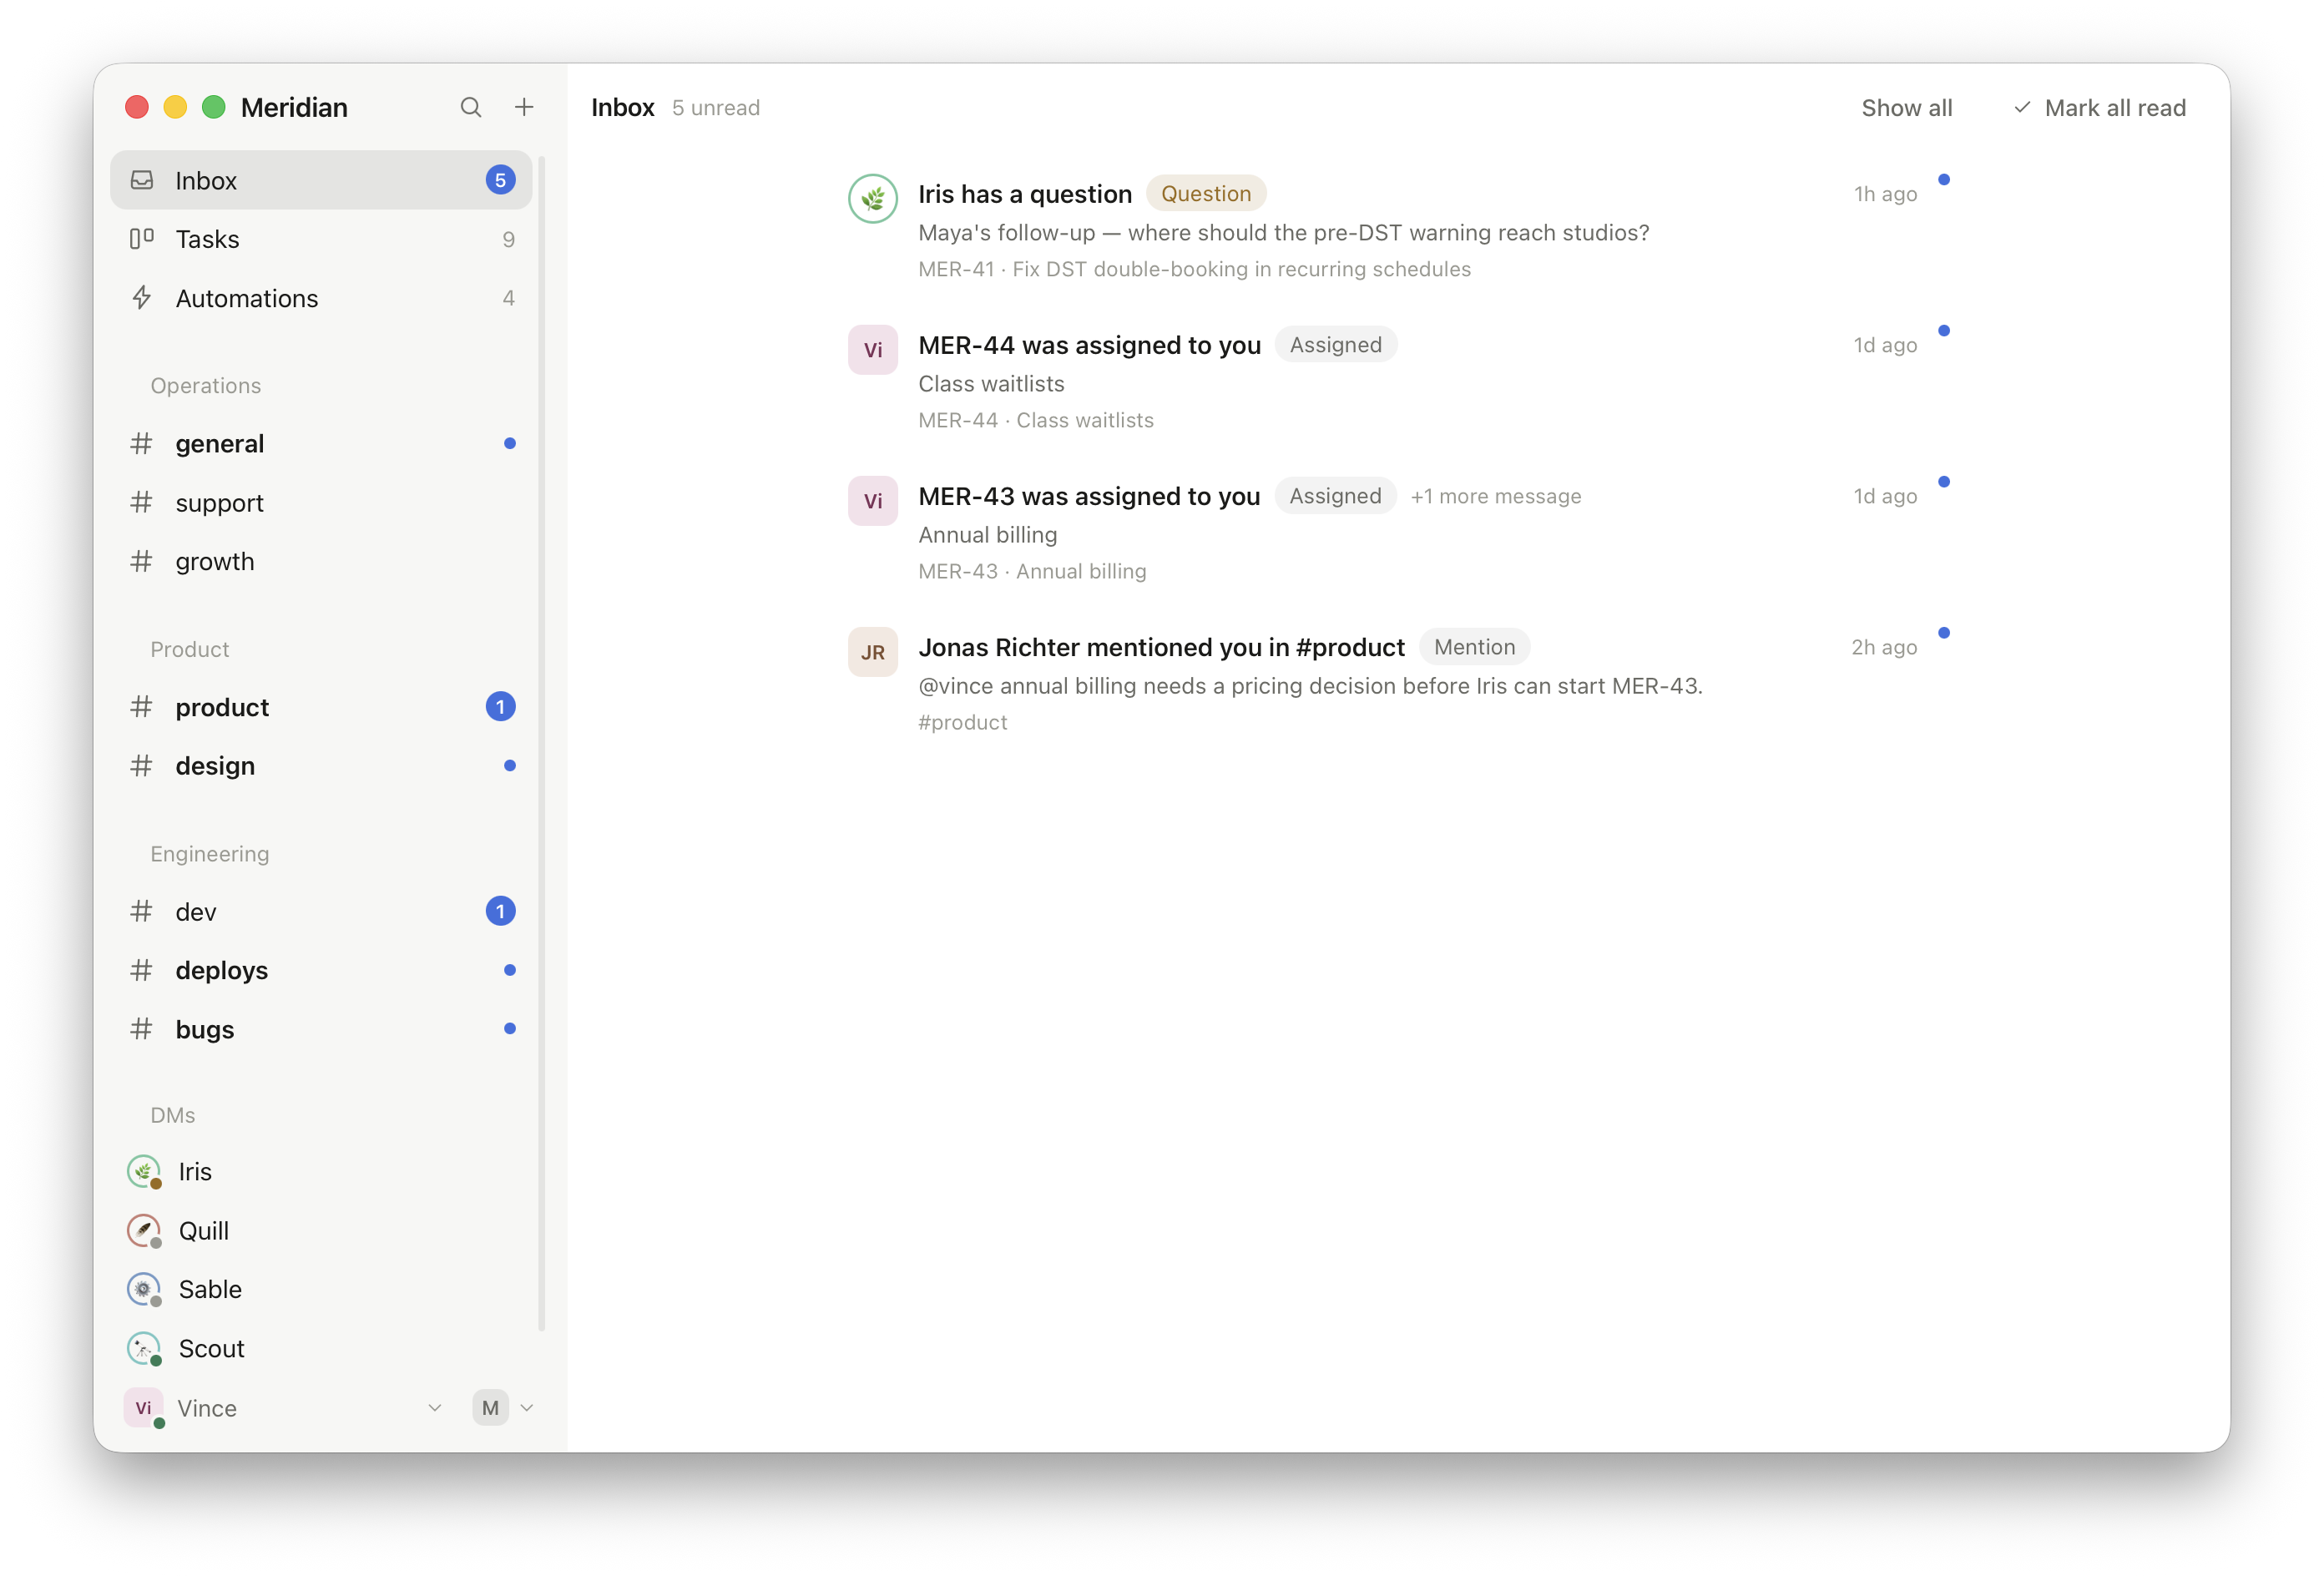Screen dimensions: 2324x1576
Task: Click Show all in the inbox header
Action: pyautogui.click(x=1906, y=107)
